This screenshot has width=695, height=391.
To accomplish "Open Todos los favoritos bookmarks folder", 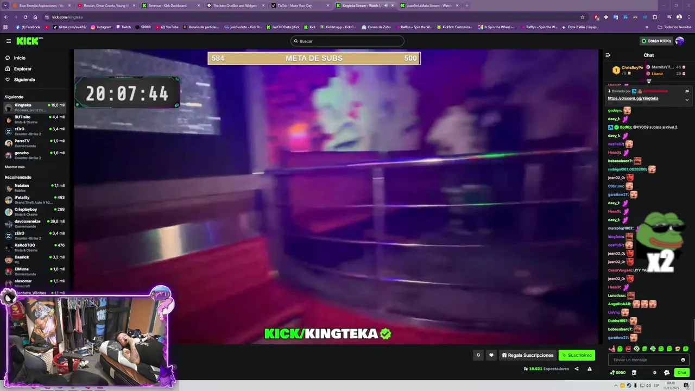I will click(x=674, y=27).
